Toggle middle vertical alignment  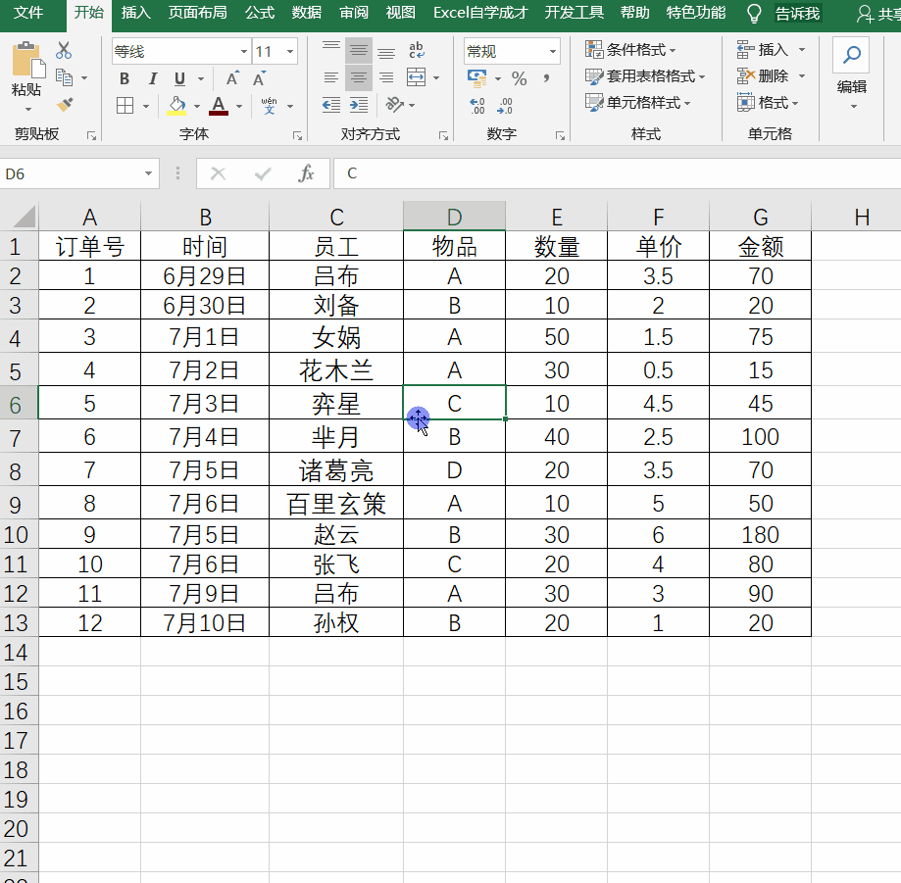pyautogui.click(x=359, y=51)
